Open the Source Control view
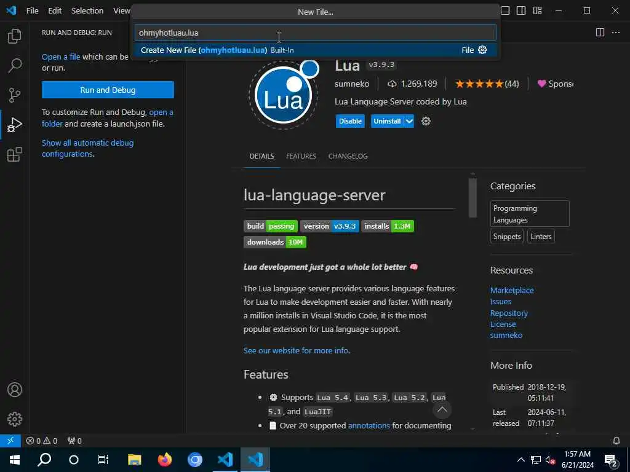 coord(15,95)
